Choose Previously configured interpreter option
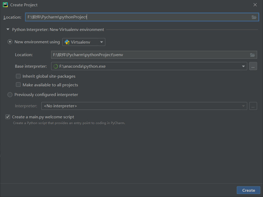263x197 pixels. (x=10, y=95)
